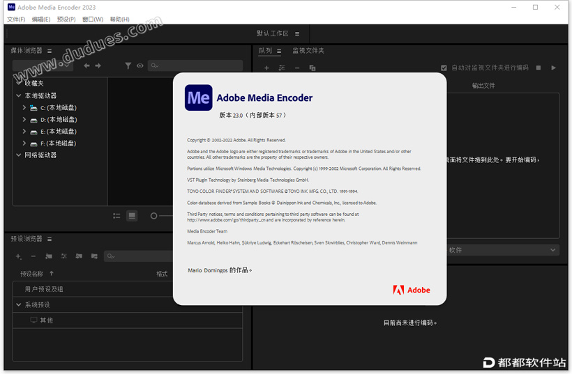
Task: Collapse the 本地驱动器 tree node
Action: pos(19,95)
